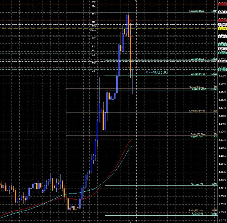
Task: Select the M4 midpoint level label
Action: pos(94,14)
